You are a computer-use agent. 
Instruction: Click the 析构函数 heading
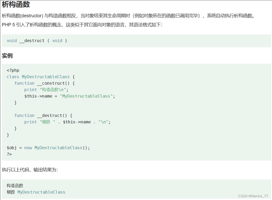point(16,4)
